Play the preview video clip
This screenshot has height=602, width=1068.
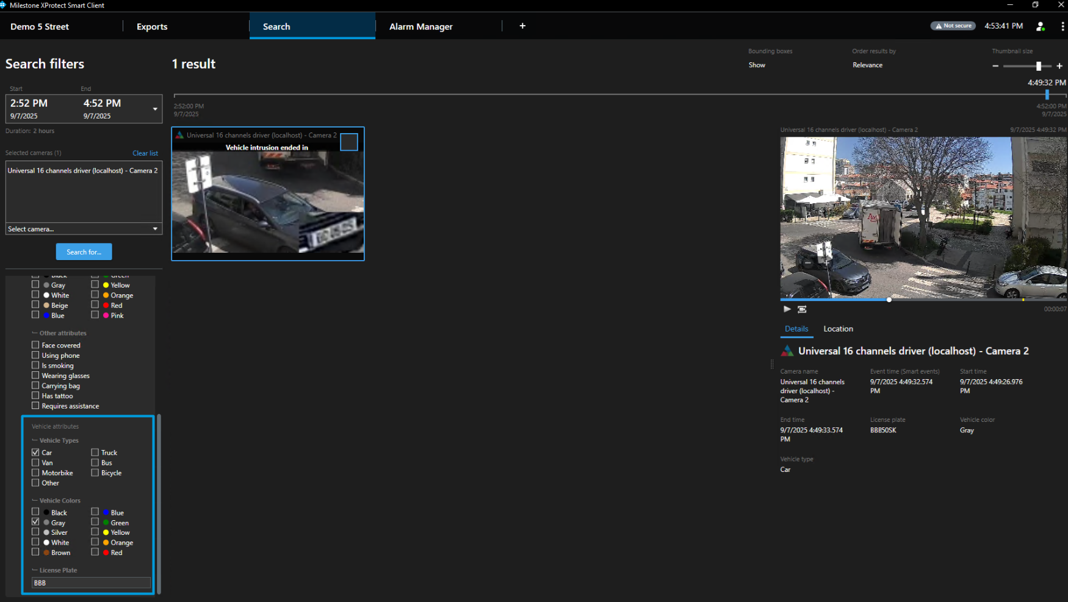coord(787,309)
